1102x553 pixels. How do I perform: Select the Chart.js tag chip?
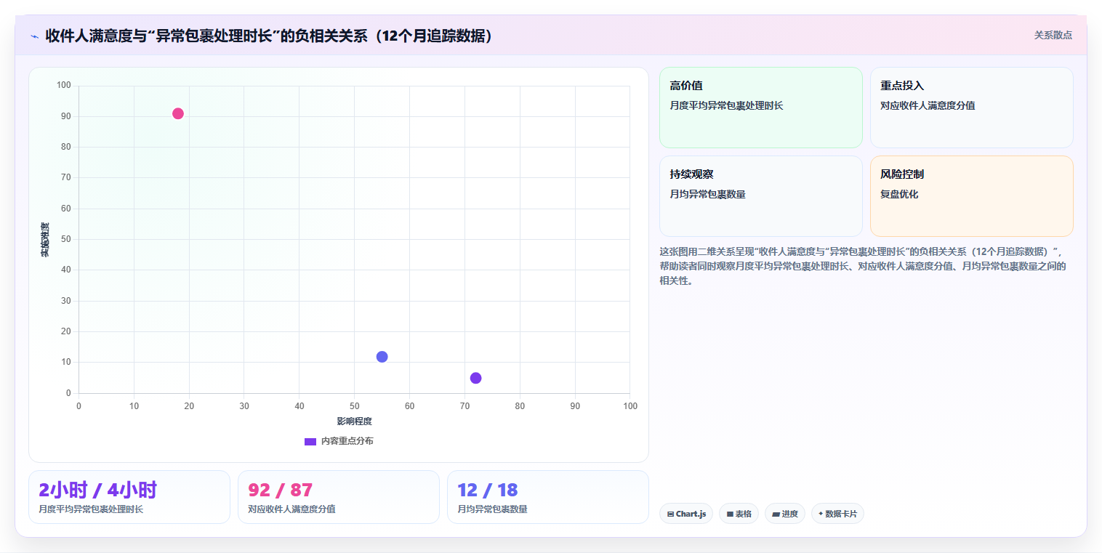click(x=686, y=514)
